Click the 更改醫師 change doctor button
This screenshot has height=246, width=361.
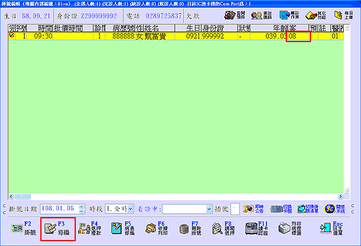click(x=261, y=14)
